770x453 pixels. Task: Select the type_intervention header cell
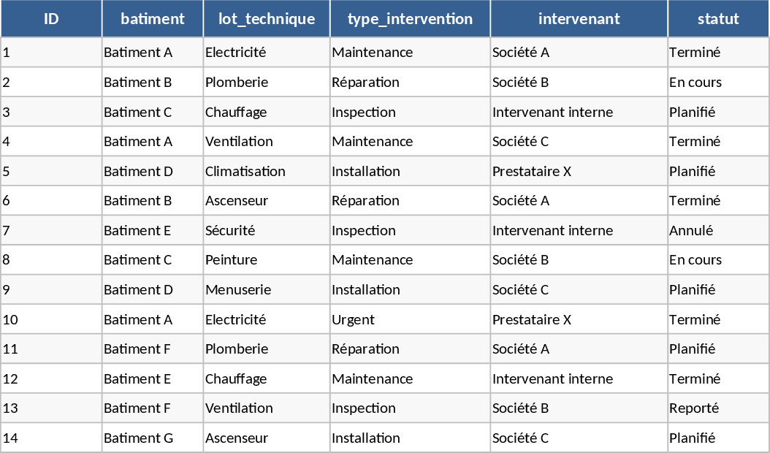coord(410,19)
